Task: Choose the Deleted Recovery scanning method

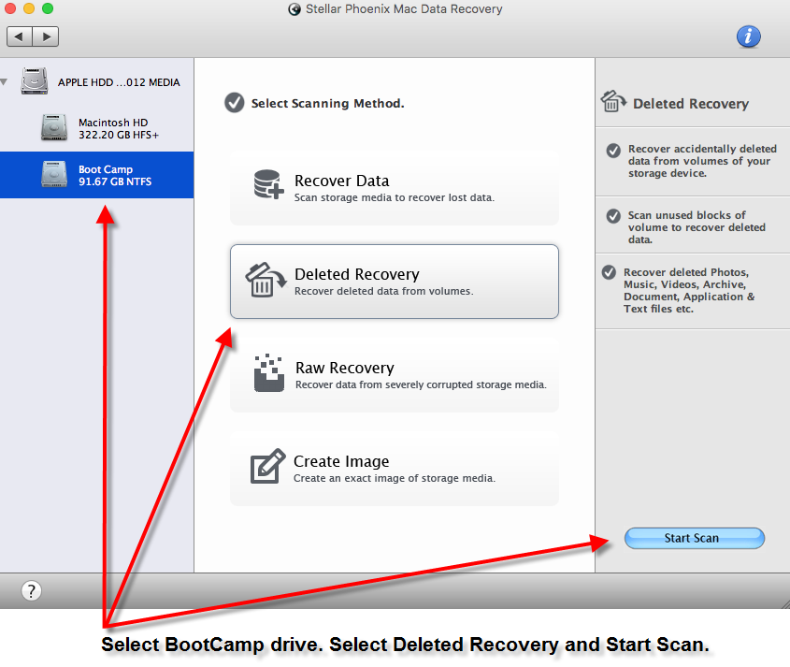Action: (x=394, y=282)
